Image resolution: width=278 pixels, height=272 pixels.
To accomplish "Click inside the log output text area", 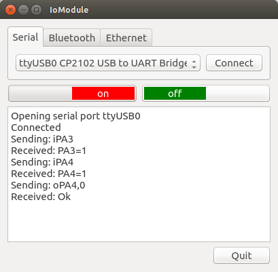I will [x=139, y=174].
